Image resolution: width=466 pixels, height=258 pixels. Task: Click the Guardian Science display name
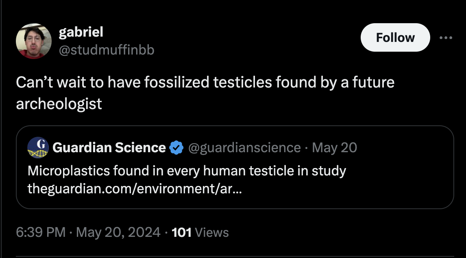[109, 147]
